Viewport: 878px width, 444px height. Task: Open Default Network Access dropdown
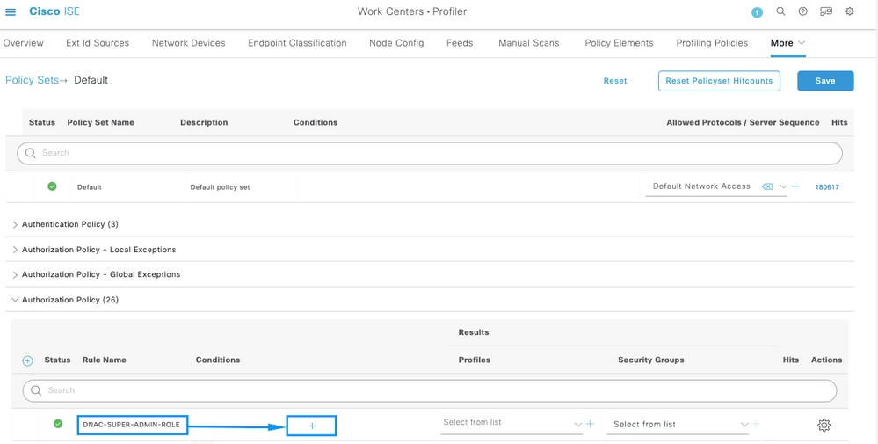tap(783, 186)
